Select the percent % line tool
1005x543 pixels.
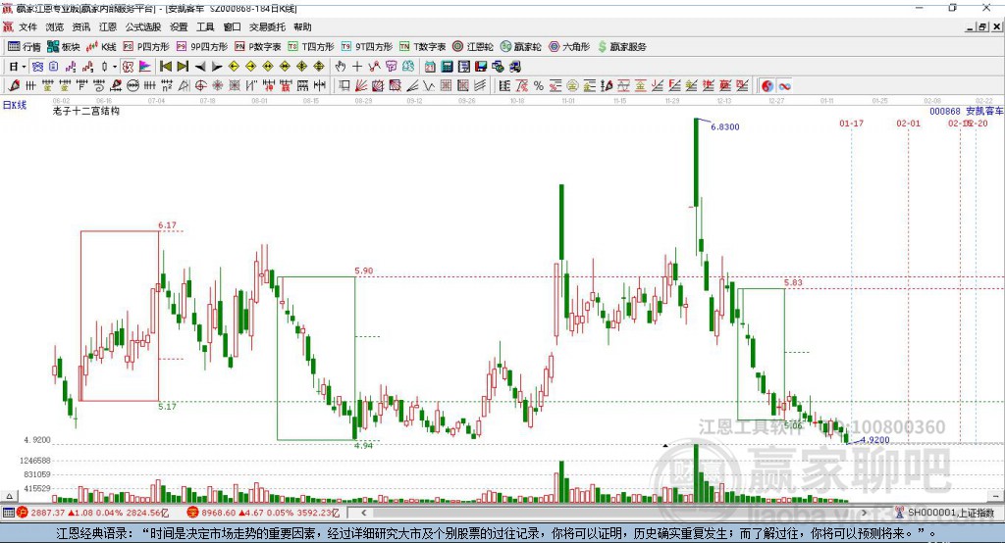click(539, 86)
